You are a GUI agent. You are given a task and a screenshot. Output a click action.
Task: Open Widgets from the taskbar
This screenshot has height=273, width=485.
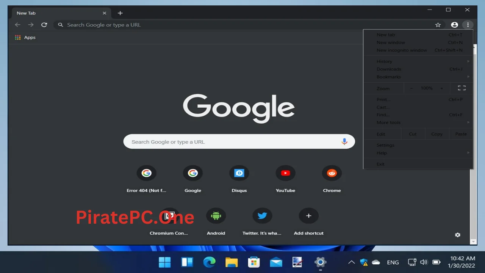click(x=187, y=262)
